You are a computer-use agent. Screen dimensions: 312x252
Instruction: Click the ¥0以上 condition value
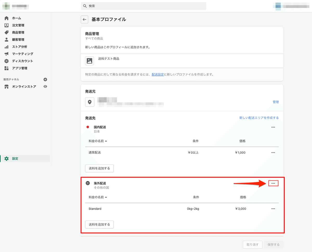[193, 153]
